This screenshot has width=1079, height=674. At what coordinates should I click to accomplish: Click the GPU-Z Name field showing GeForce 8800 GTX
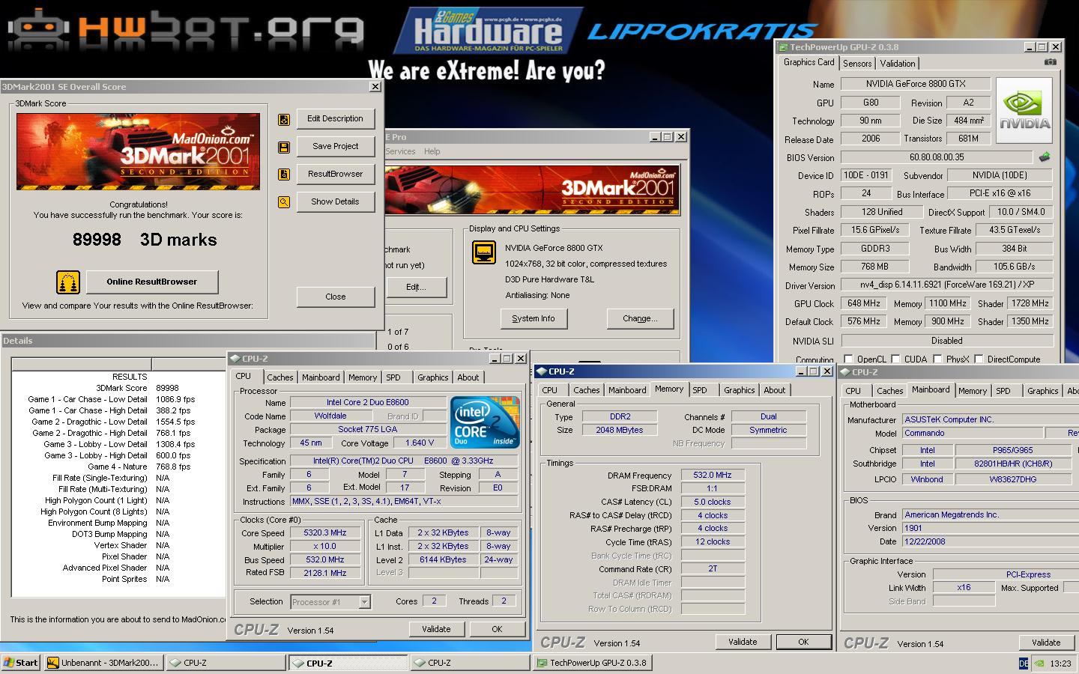pyautogui.click(x=916, y=85)
